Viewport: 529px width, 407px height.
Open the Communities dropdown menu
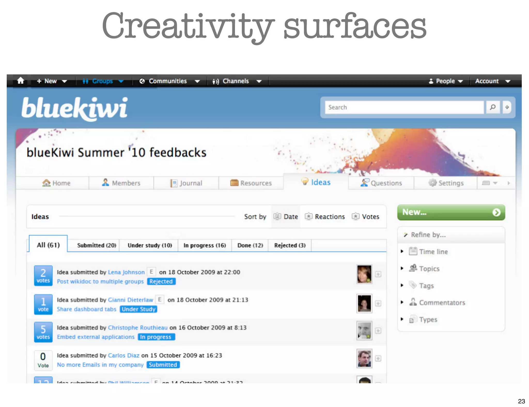coord(169,81)
